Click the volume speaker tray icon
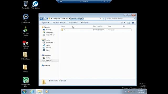The image size is (168, 94). (134, 92)
